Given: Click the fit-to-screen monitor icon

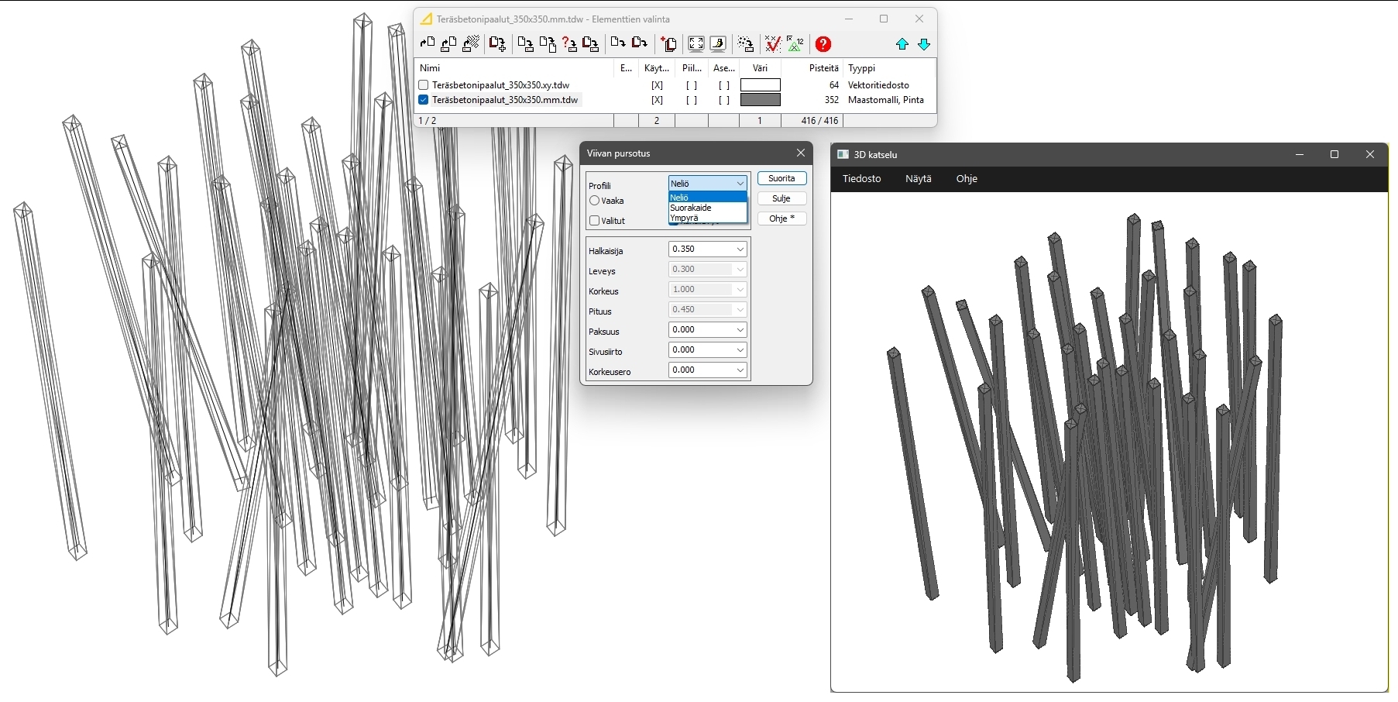Looking at the screenshot, I should [696, 44].
